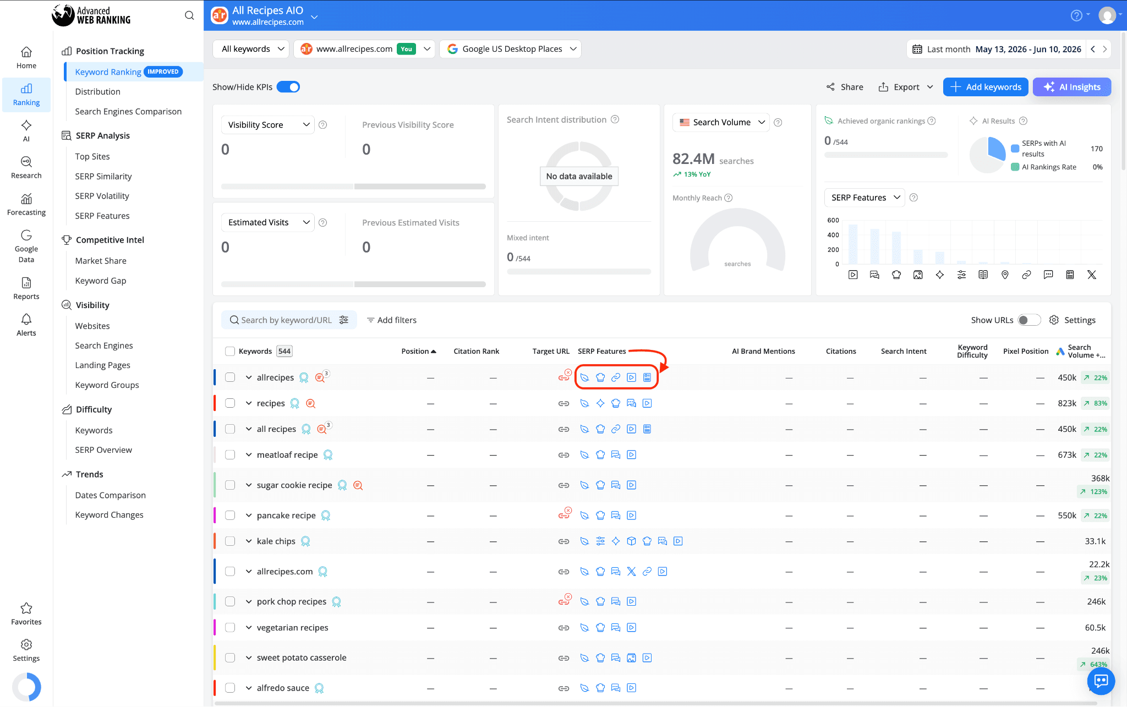The width and height of the screenshot is (1127, 707).
Task: Open table Settings
Action: point(1073,320)
